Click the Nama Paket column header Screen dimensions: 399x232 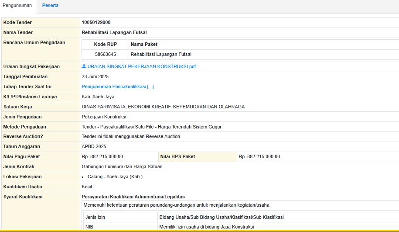point(144,44)
